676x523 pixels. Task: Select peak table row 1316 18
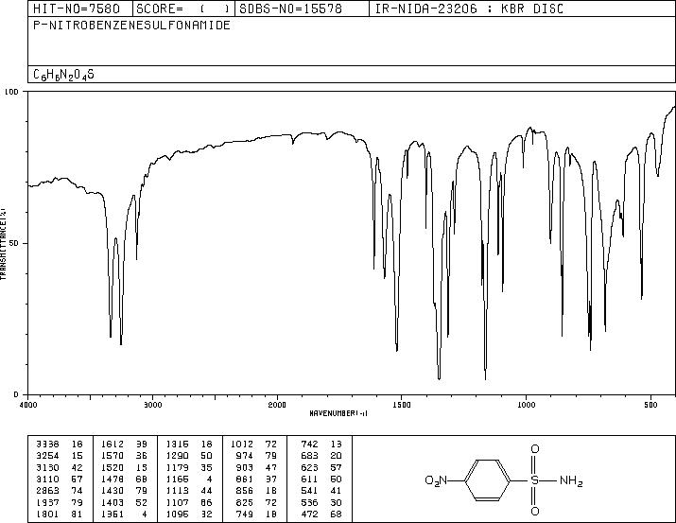pyautogui.click(x=190, y=445)
